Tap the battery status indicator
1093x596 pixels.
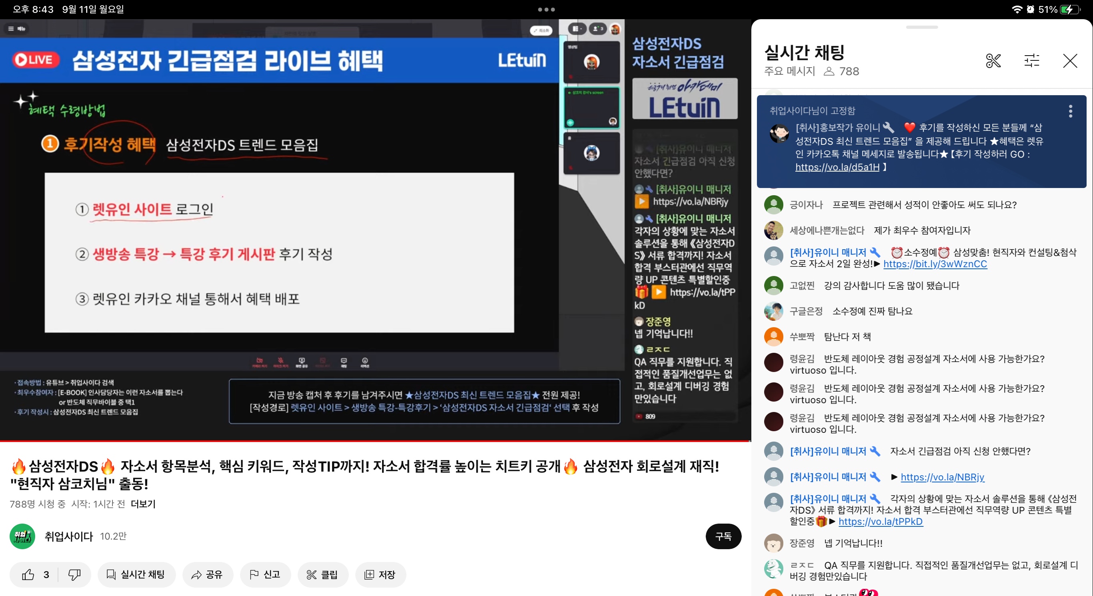click(1069, 9)
